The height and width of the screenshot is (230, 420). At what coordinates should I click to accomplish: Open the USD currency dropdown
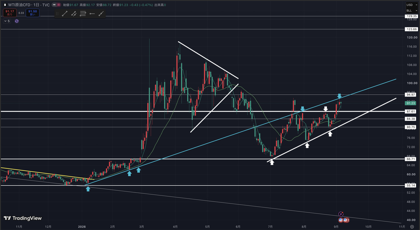pyautogui.click(x=411, y=5)
